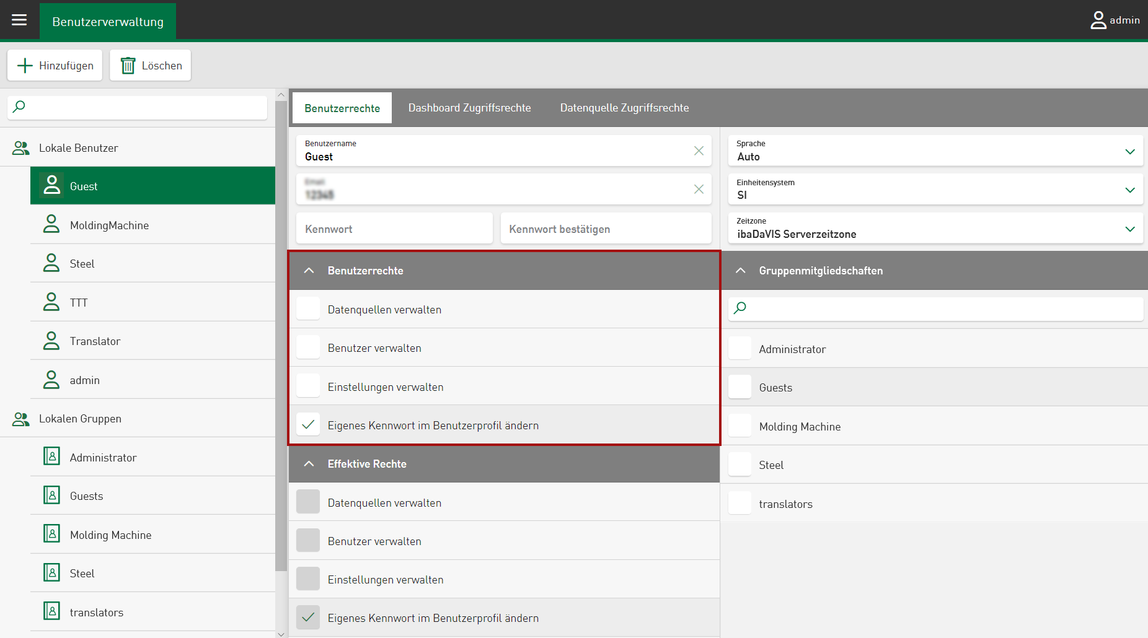
Task: Click the sidebar scrollbar down arrow
Action: 281,634
